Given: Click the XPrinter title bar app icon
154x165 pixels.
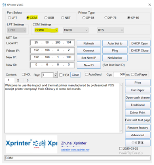Looking at the screenshot, I should coord(4,5).
